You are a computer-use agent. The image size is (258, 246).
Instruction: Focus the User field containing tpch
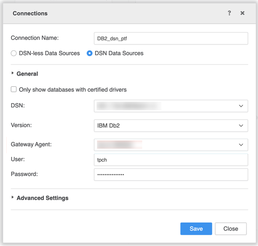click(x=171, y=160)
